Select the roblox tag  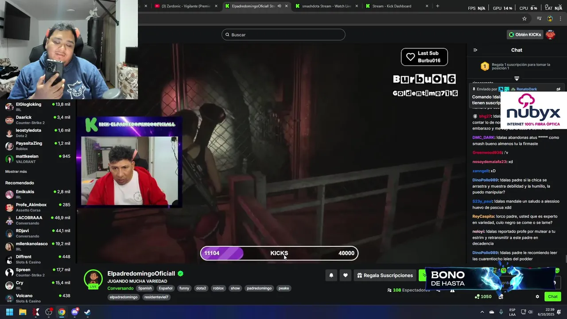click(218, 288)
